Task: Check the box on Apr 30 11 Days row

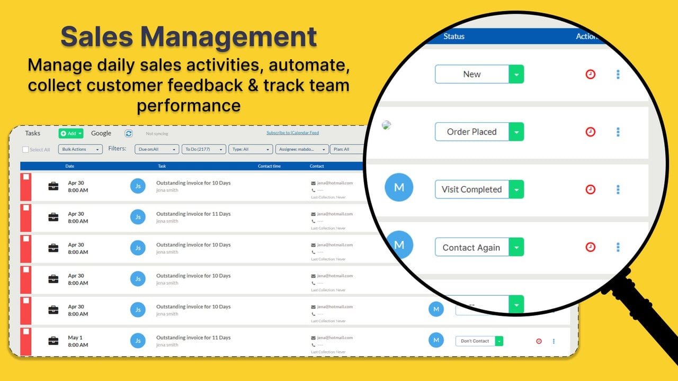Action: pos(26,207)
